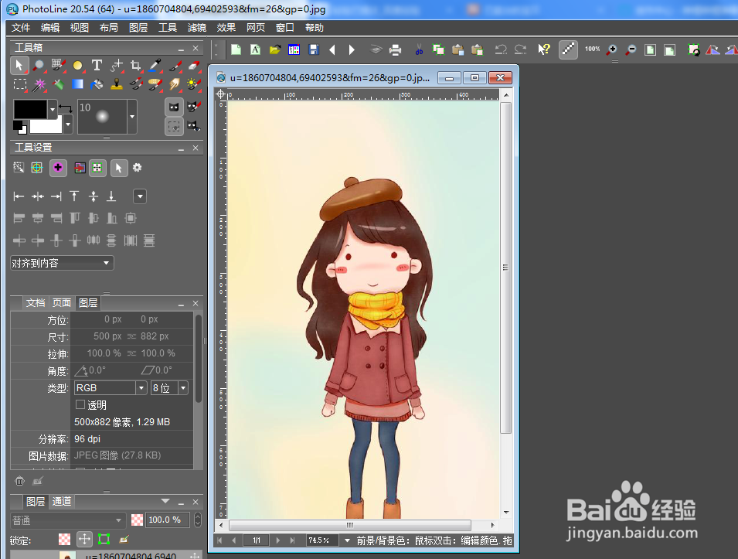Open the 文件 menu
Viewport: 738px width, 559px height.
(21, 28)
